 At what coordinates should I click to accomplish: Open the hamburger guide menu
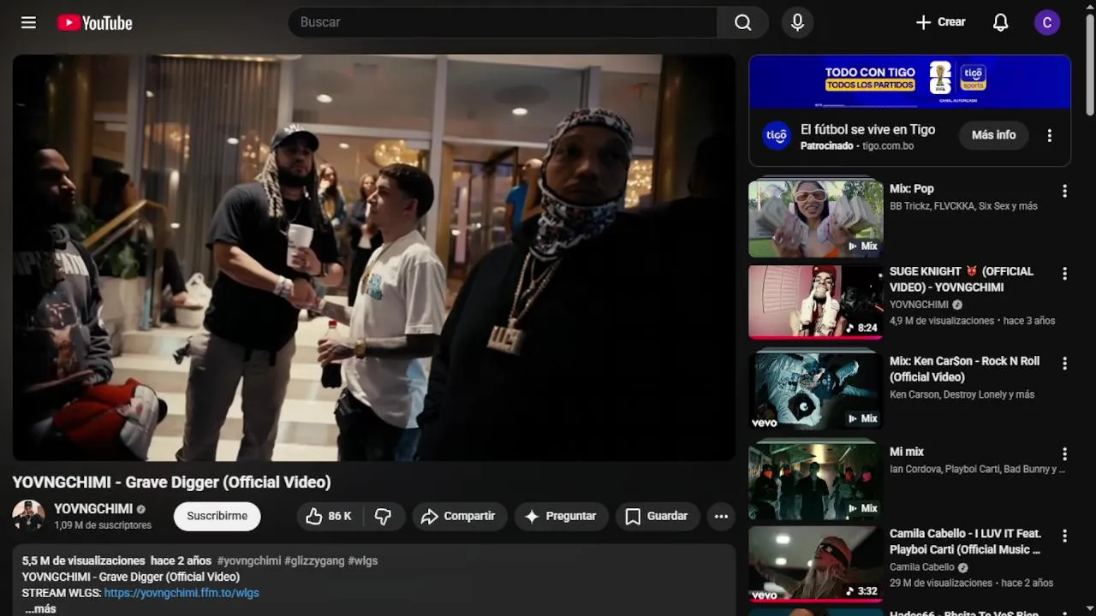coord(28,22)
